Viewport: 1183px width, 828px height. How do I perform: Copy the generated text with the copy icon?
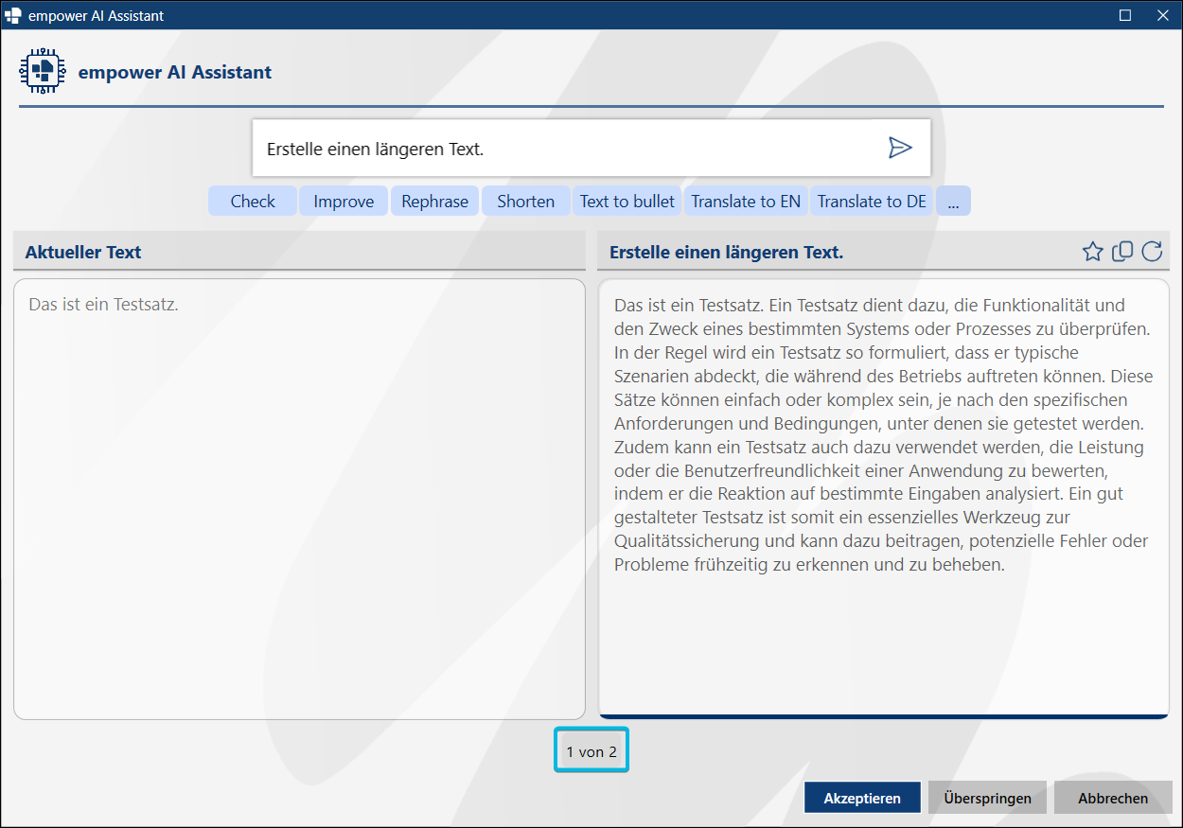point(1122,252)
